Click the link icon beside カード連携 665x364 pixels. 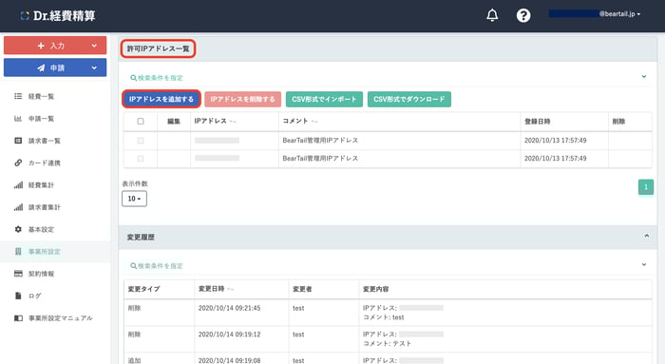[18, 163]
